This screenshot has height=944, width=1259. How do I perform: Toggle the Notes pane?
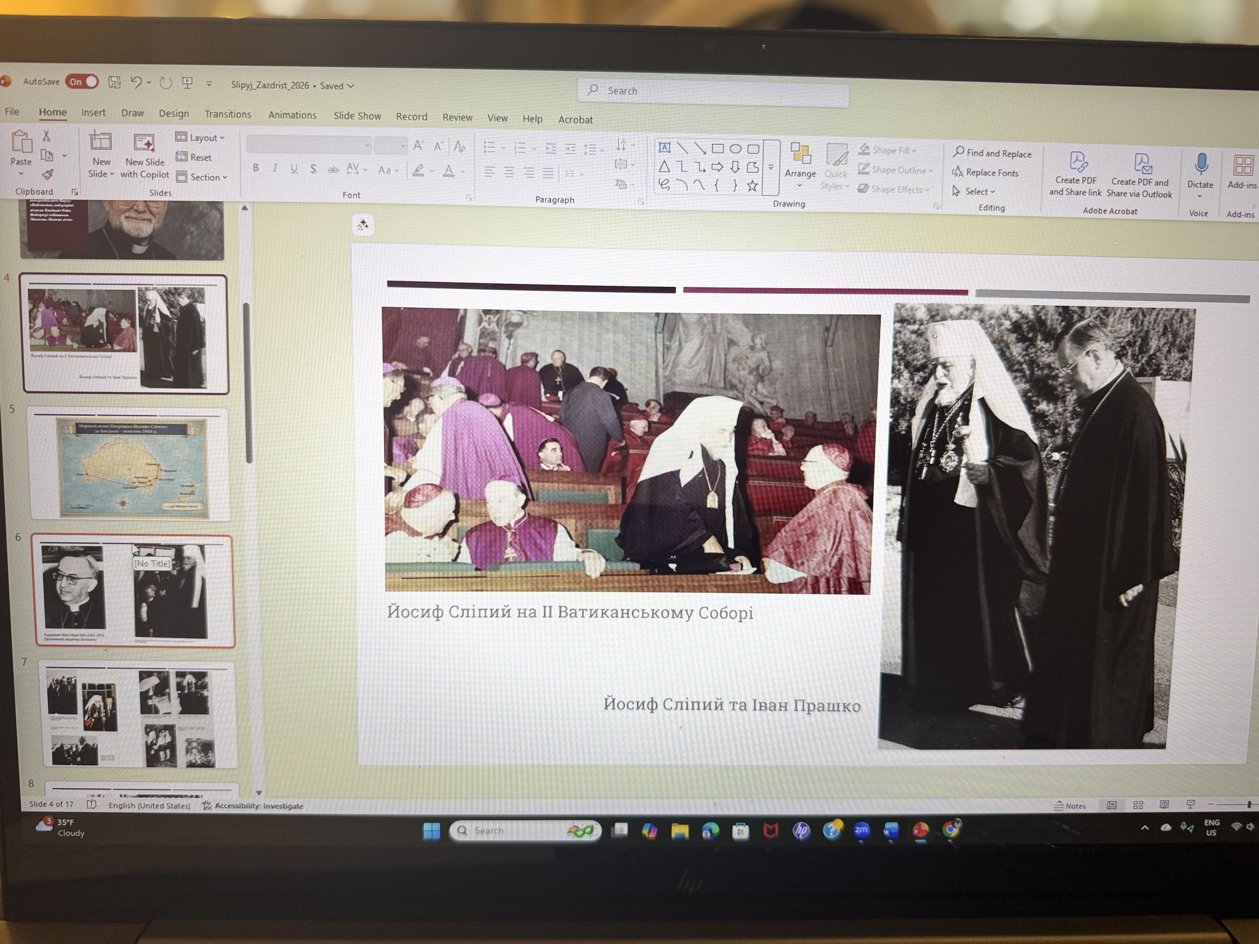point(1070,806)
